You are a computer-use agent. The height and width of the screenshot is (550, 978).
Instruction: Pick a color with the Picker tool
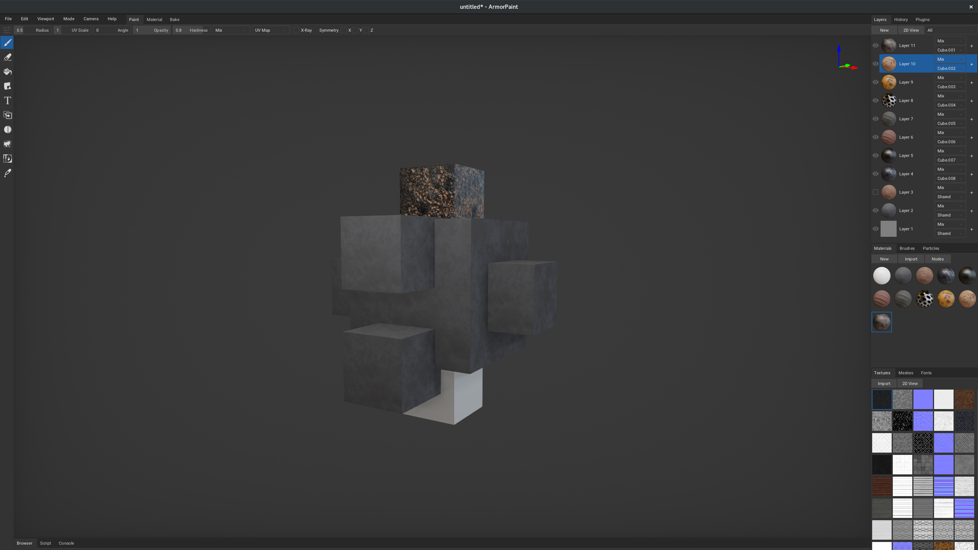point(7,173)
